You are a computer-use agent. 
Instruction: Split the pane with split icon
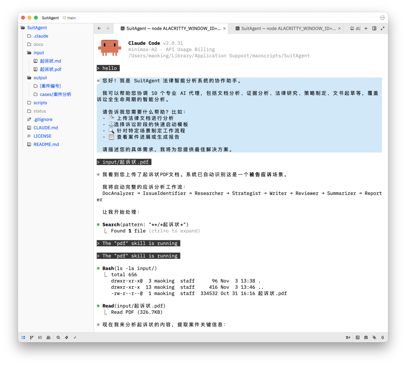click(x=374, y=28)
